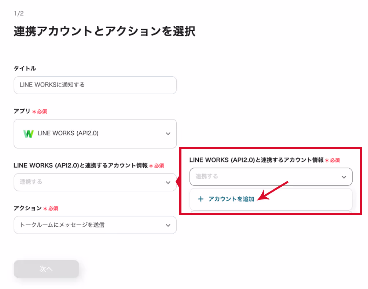Viewport: 368px width, 289px height.
Task: Click the 1/2 step indicator
Action: 19,13
